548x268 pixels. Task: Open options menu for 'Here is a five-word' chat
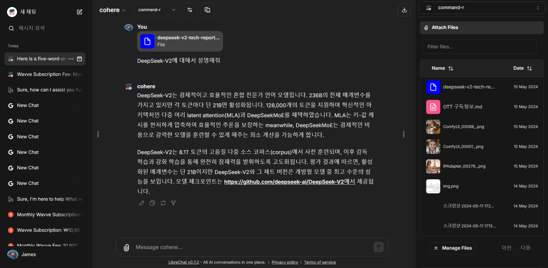click(71, 59)
